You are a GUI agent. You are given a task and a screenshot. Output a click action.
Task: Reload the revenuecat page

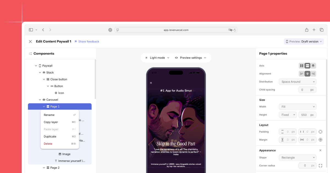click(x=235, y=30)
